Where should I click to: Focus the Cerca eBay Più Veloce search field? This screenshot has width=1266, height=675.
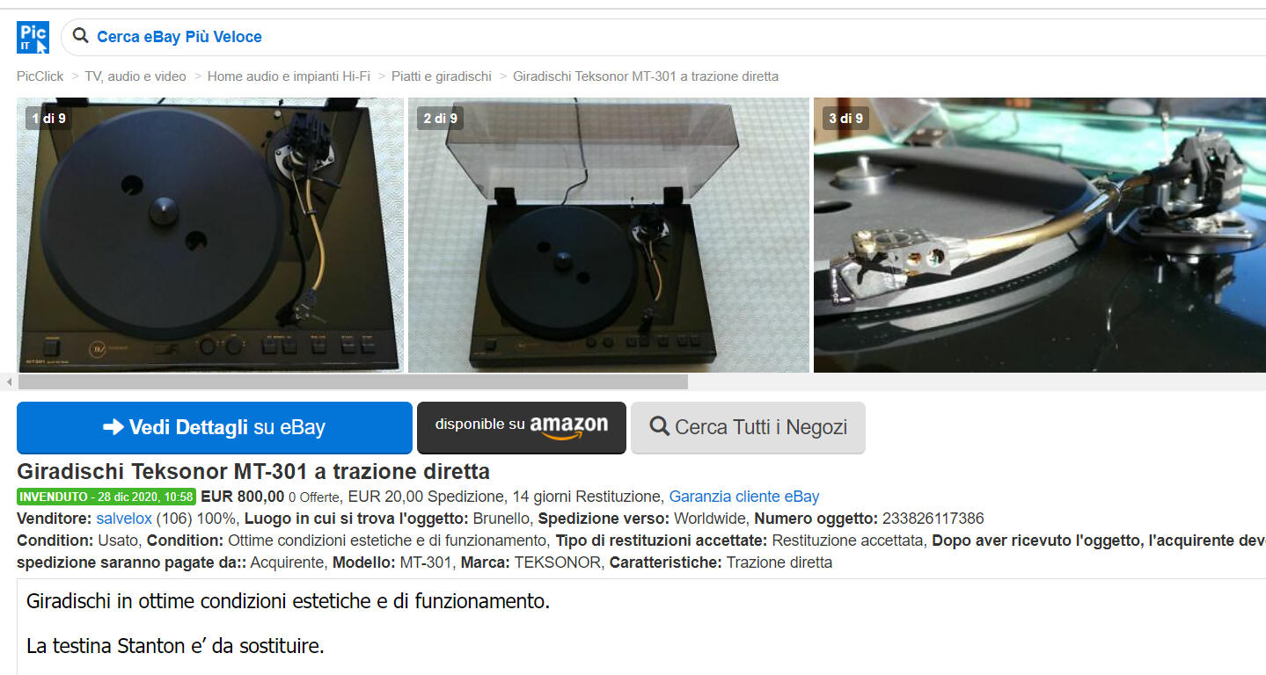point(669,36)
